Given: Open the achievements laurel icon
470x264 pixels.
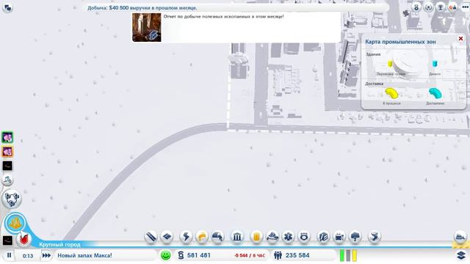Looking at the screenshot, I should point(428,7).
